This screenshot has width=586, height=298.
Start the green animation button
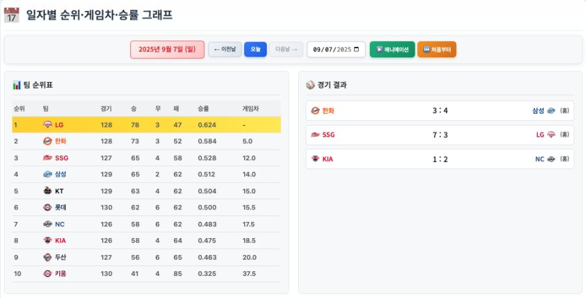(392, 49)
